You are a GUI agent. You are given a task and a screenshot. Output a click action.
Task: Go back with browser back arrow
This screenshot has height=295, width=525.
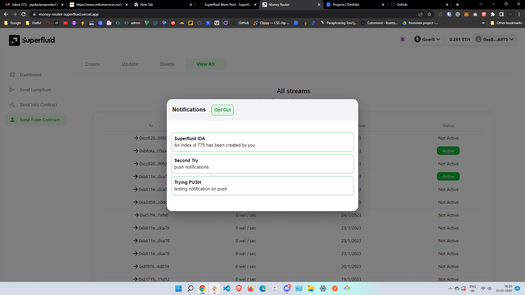point(6,14)
